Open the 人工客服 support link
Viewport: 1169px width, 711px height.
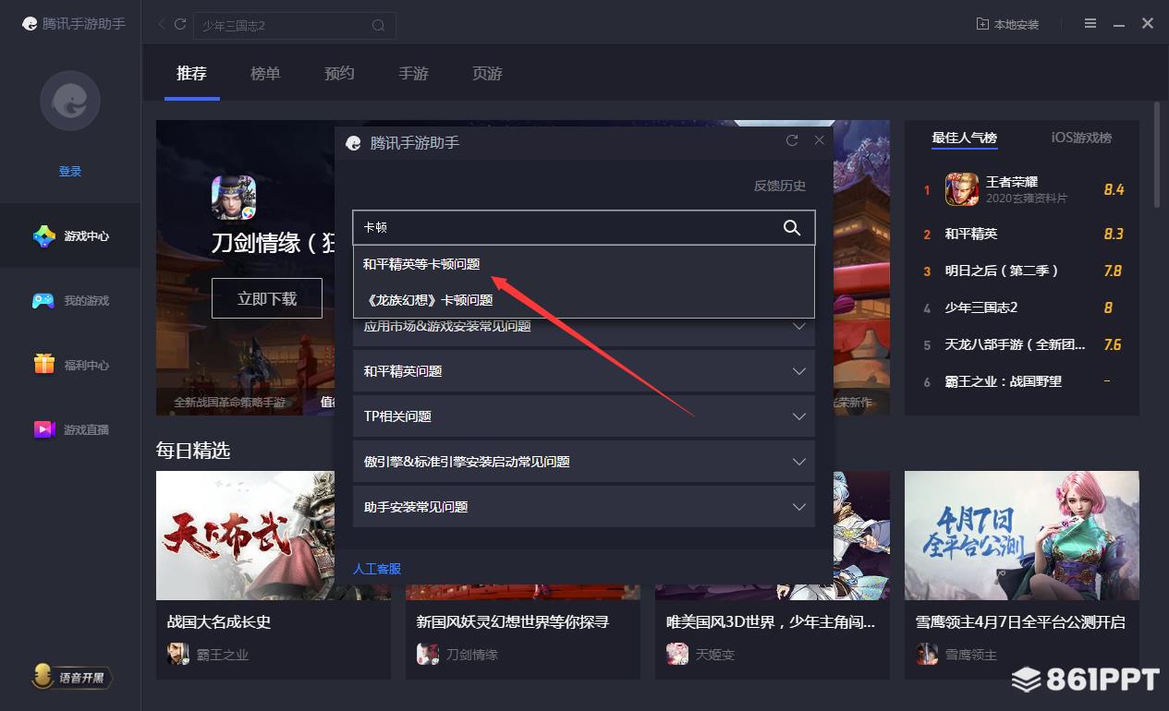[x=377, y=569]
